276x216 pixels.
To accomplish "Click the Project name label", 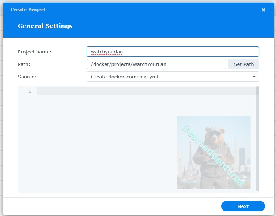I will [34, 52].
